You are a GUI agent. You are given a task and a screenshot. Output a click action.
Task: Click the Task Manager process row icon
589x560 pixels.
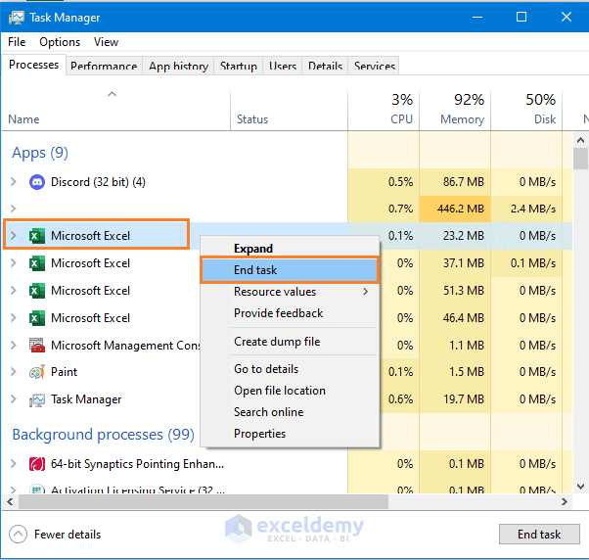[37, 399]
